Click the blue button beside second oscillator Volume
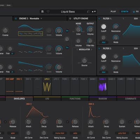The width and height of the screenshot is (140, 140). point(67,48)
